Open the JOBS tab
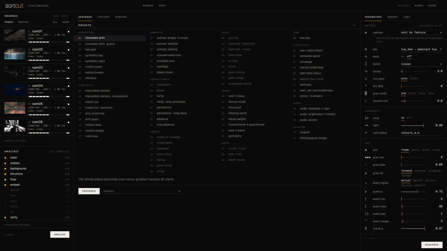Image resolution: width=447 pixels, height=251 pixels. 407,17
